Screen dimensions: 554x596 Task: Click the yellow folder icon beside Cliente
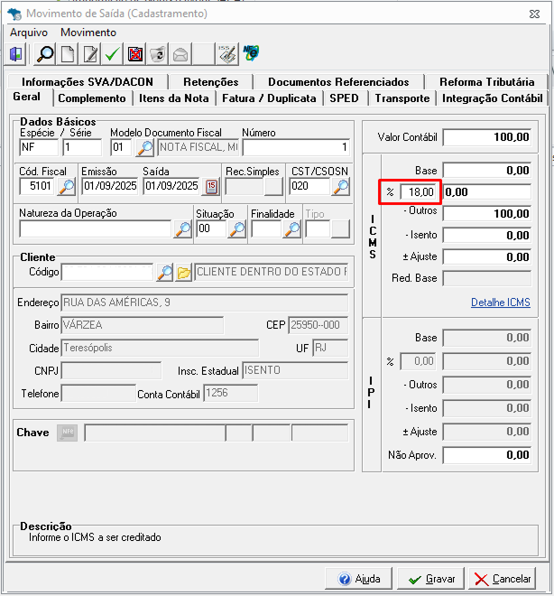pos(184,272)
